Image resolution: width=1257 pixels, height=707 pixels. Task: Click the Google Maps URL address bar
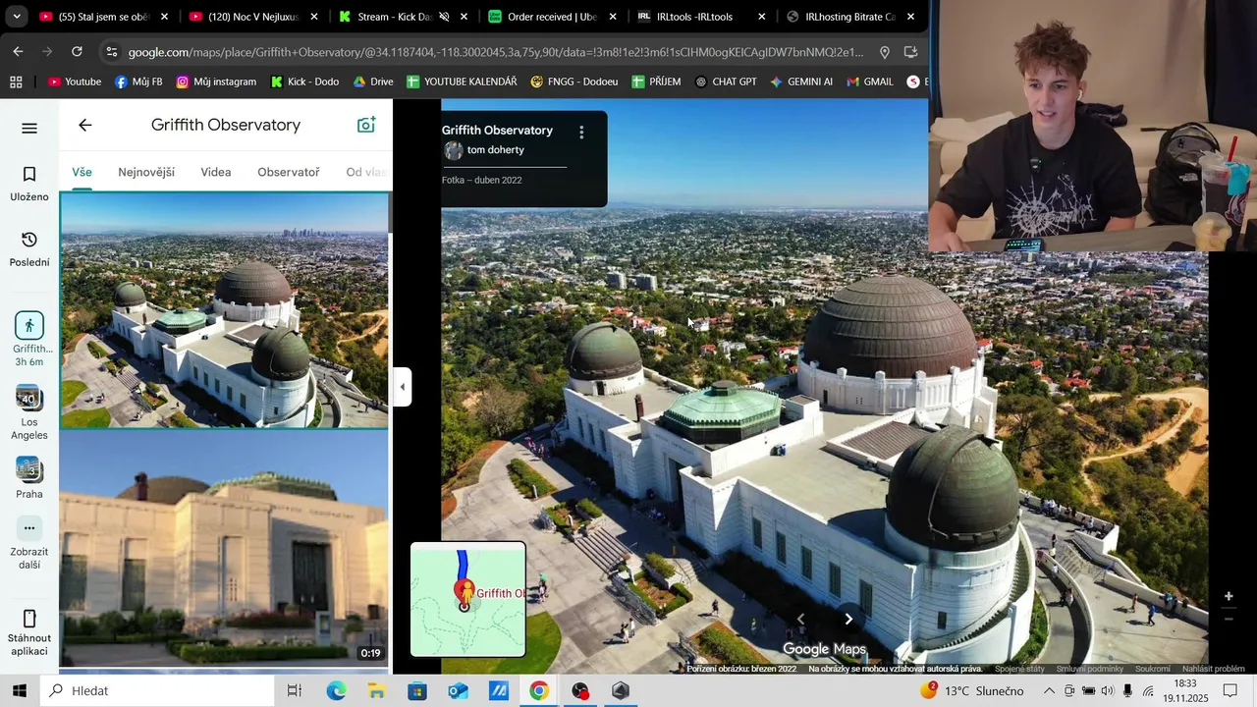tap(496, 52)
